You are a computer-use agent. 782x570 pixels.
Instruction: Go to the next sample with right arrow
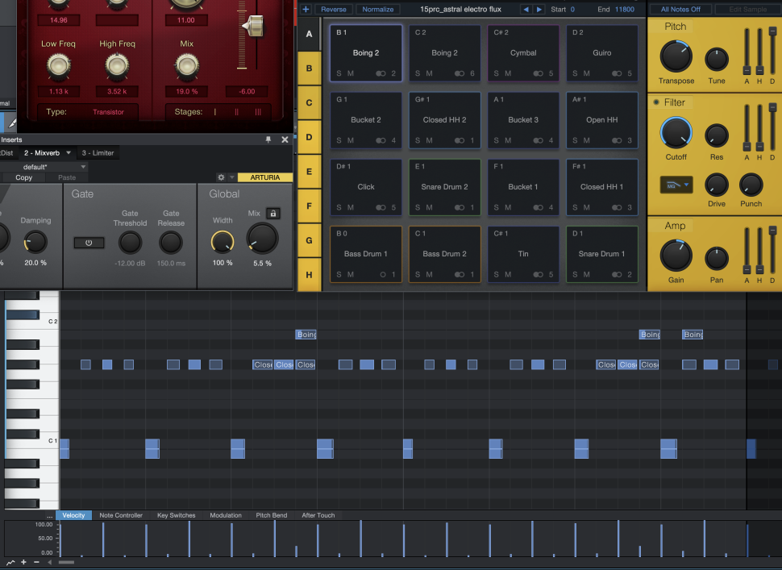coord(539,10)
